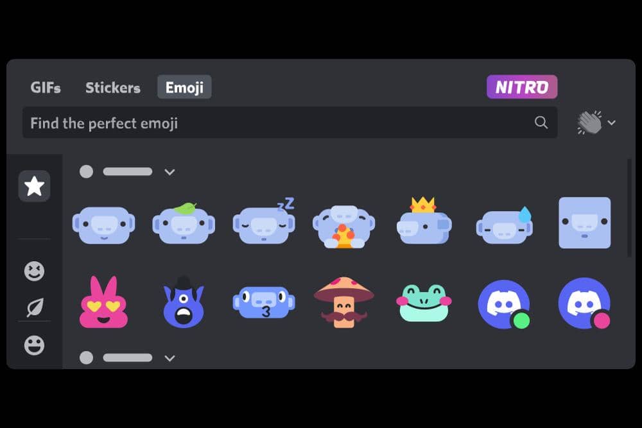Open the skin tone selector dropdown
The image size is (642, 428).
pyautogui.click(x=612, y=122)
